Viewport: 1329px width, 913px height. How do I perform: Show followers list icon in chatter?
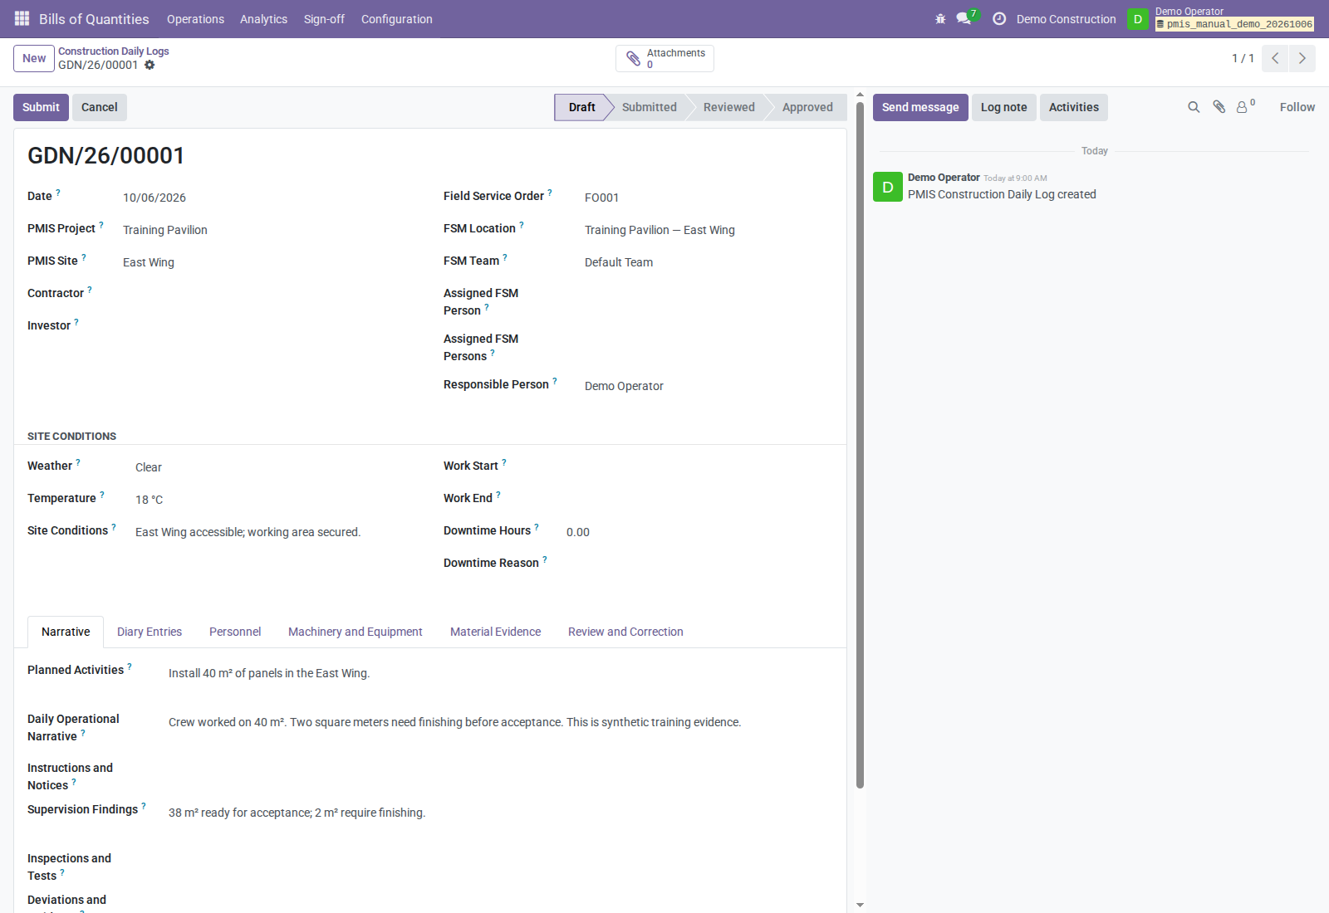(x=1245, y=106)
